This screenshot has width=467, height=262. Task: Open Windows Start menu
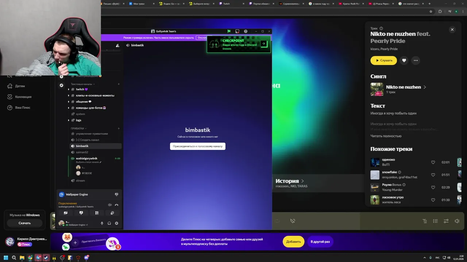(x=6, y=258)
